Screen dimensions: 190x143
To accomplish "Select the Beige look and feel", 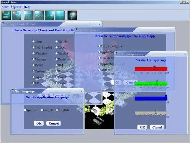I will tap(61, 60).
